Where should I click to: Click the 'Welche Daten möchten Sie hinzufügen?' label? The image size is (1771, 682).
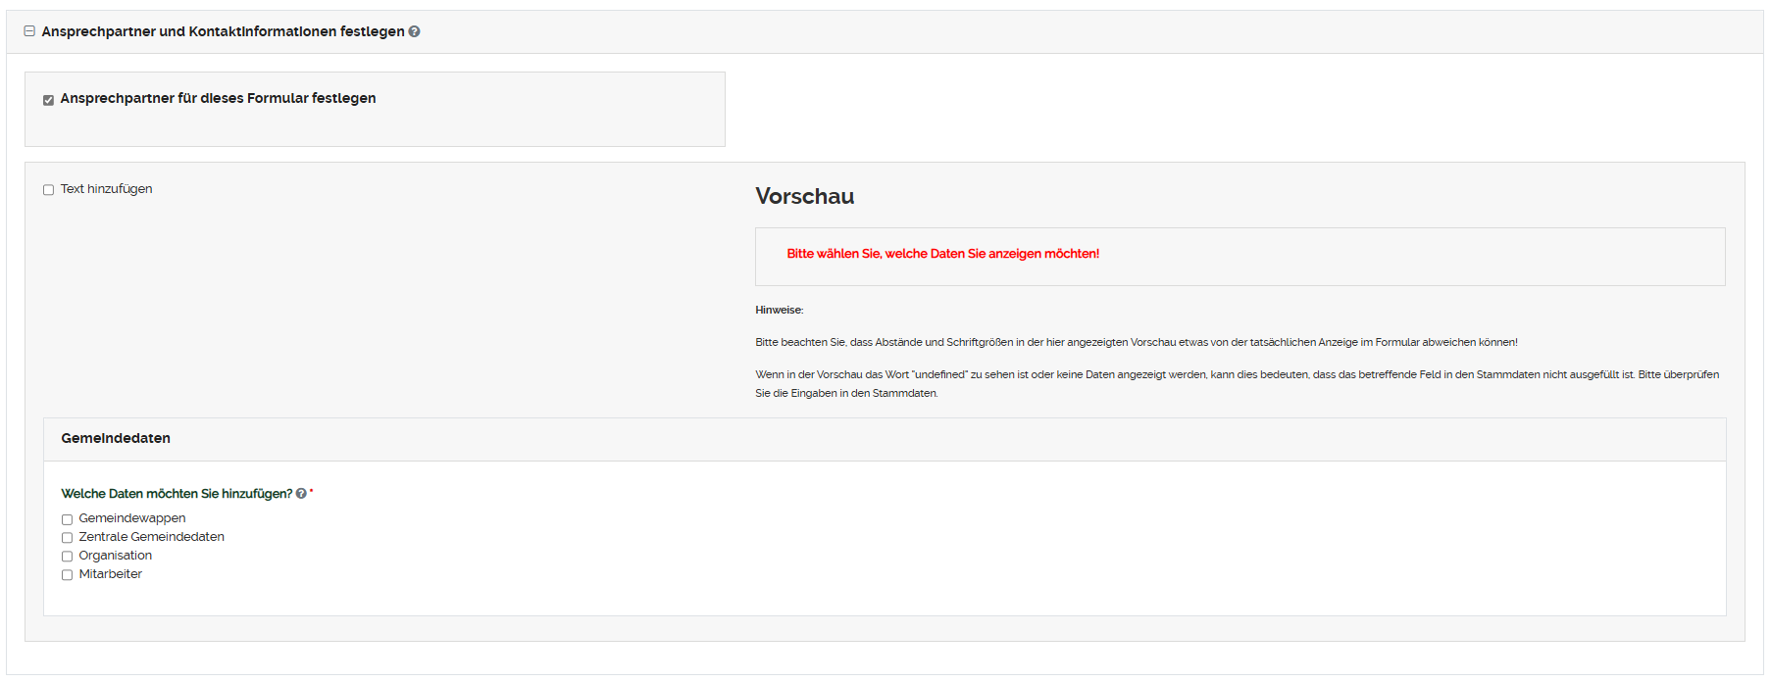(x=177, y=494)
